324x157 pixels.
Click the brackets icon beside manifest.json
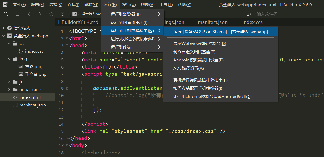click(x=15, y=105)
